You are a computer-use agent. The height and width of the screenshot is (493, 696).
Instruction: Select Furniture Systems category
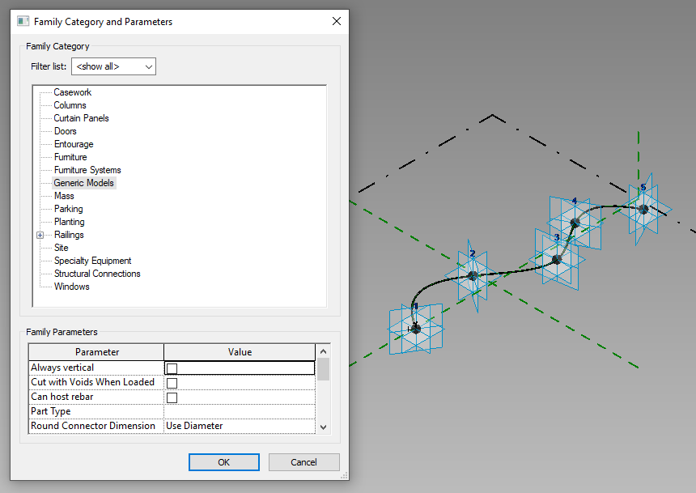point(87,170)
